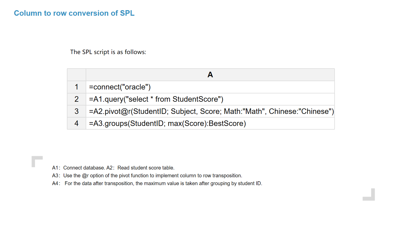Click the Chinese:"Chinese" argument in row 3
This screenshot has width=401, height=226.
tap(300, 111)
